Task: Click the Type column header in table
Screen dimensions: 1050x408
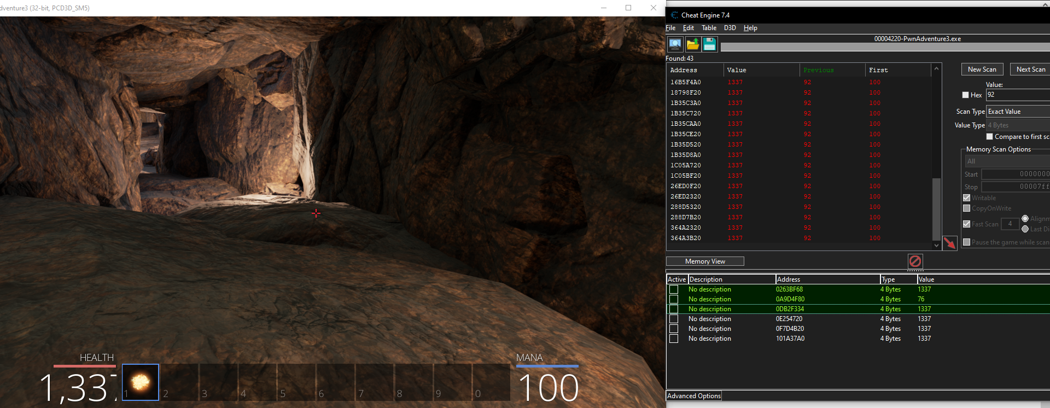Action: [x=899, y=279]
